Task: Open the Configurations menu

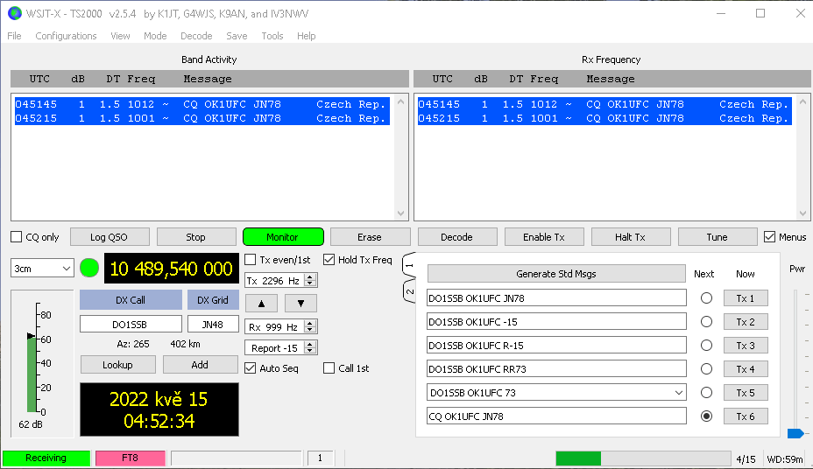Action: point(66,36)
